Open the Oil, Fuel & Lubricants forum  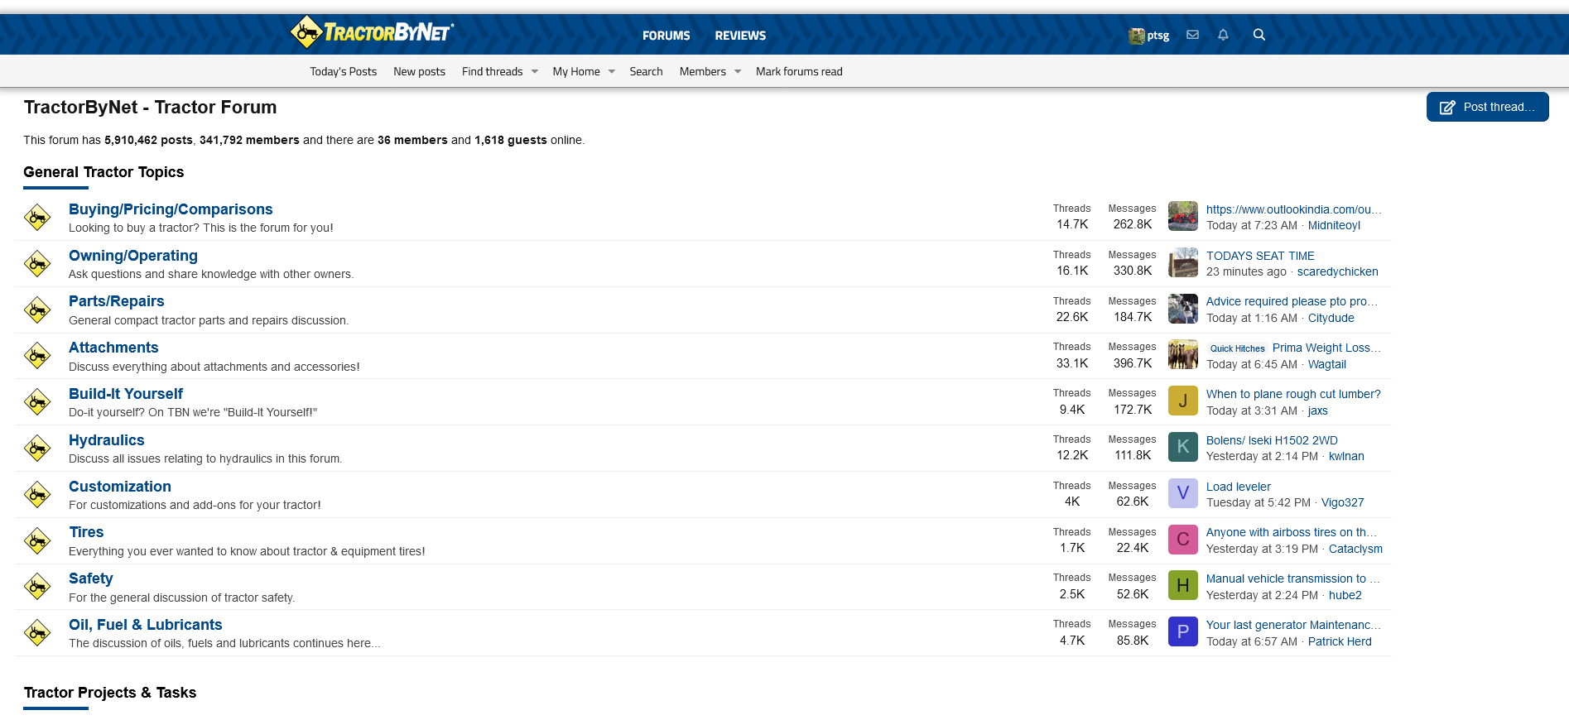(146, 625)
